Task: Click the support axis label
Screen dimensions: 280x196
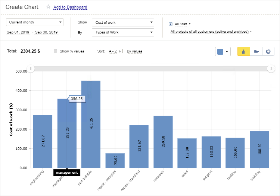Action: click(208, 175)
